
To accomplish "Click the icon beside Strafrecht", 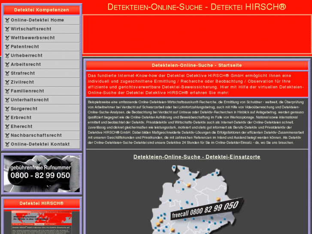I will click(7, 73).
